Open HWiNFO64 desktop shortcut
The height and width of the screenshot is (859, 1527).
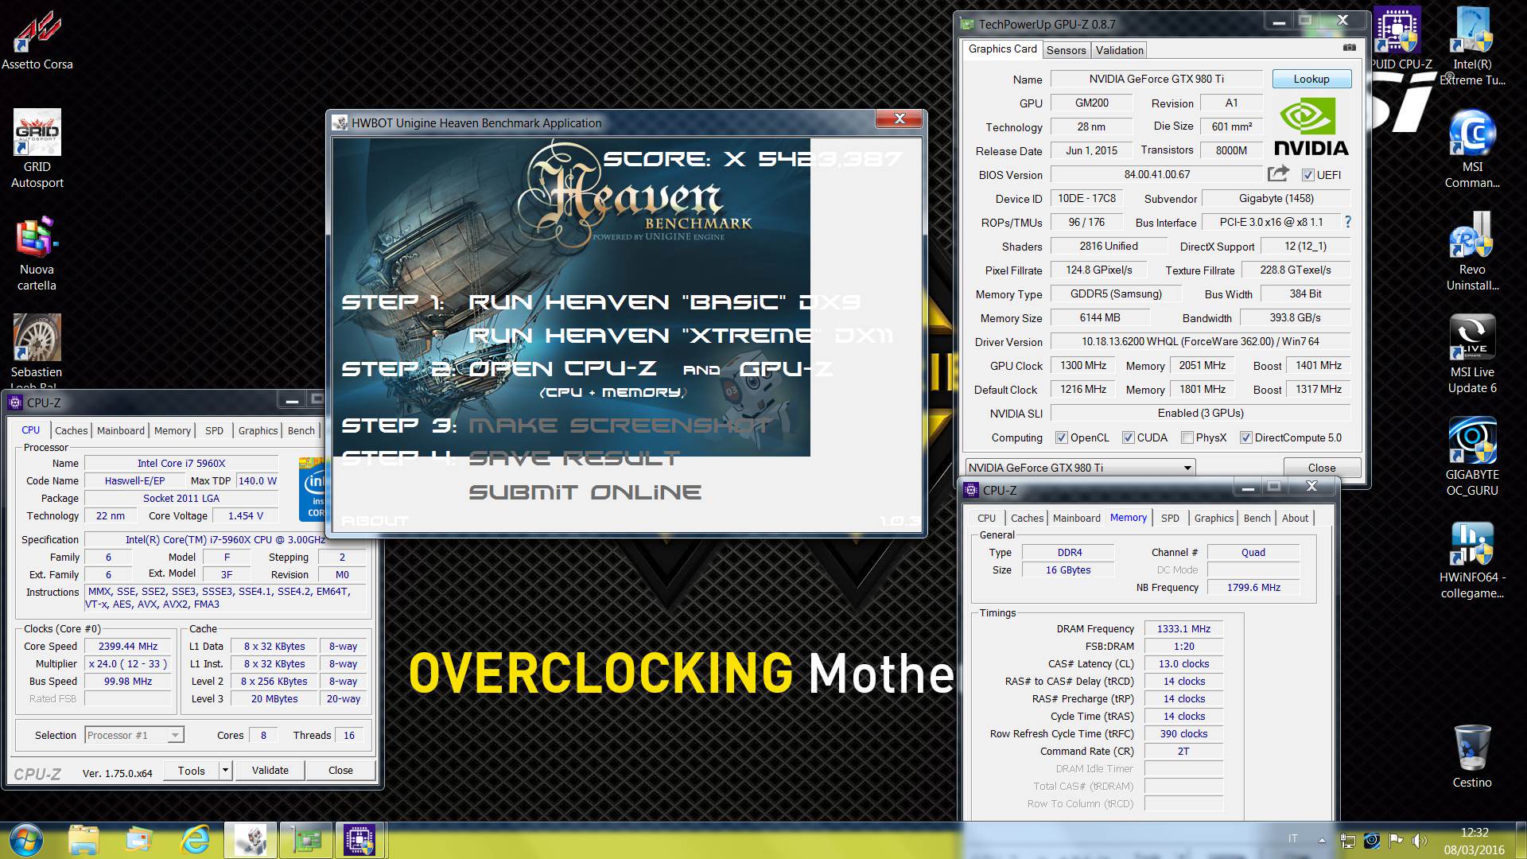[x=1472, y=559]
